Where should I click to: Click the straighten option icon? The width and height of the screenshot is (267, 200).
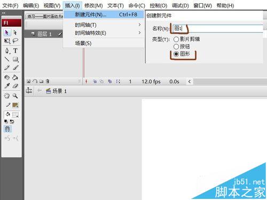[15, 138]
